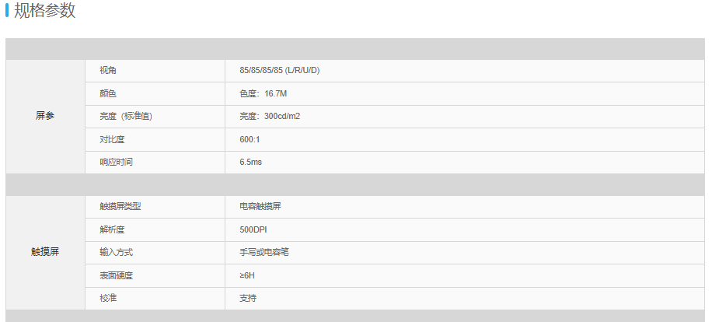Click the 亮度（标准值）label
Image resolution: width=712 pixels, height=322 pixels.
pyautogui.click(x=126, y=116)
